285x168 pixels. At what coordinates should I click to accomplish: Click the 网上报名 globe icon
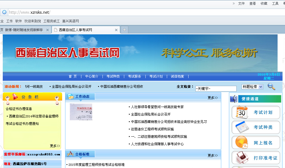click(242, 142)
